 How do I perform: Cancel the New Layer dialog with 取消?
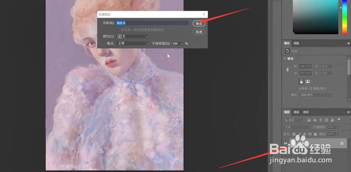[x=199, y=32]
